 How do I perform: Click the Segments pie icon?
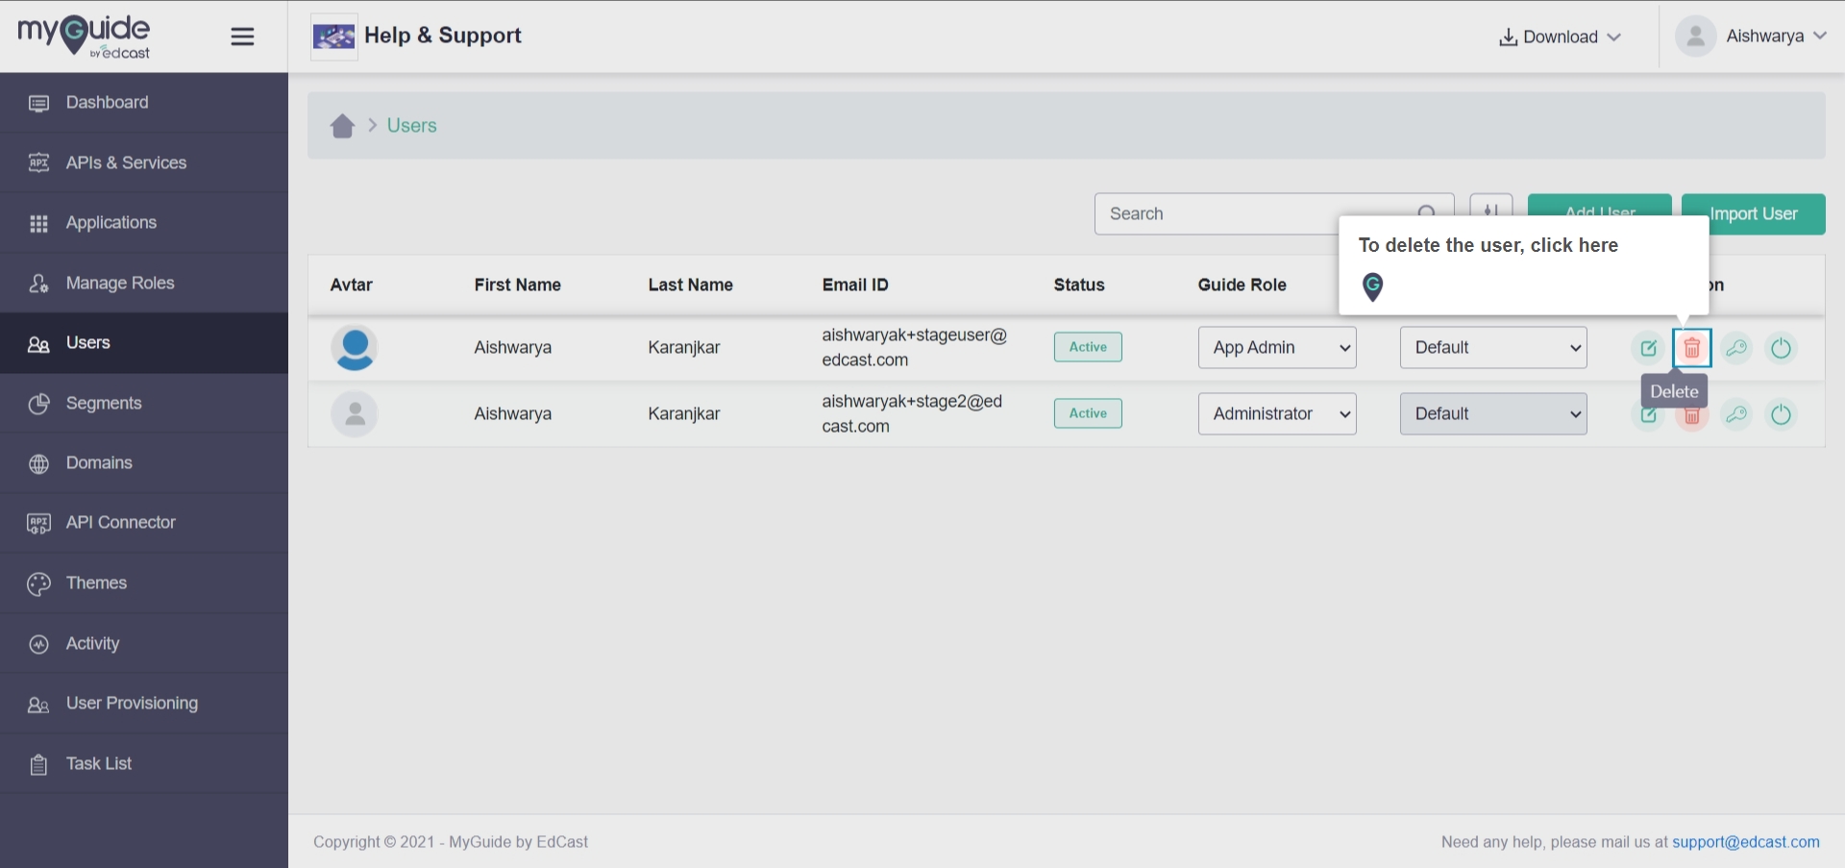tap(38, 404)
